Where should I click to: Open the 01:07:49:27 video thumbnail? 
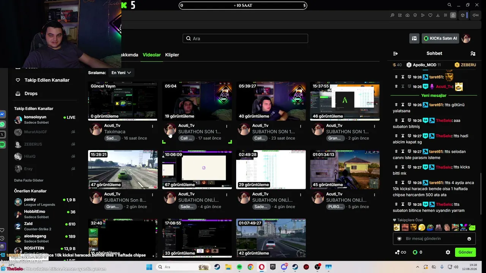point(271,238)
